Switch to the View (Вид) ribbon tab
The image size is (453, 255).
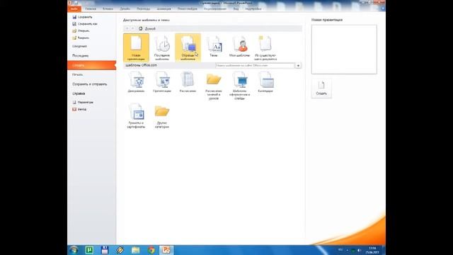click(236, 9)
